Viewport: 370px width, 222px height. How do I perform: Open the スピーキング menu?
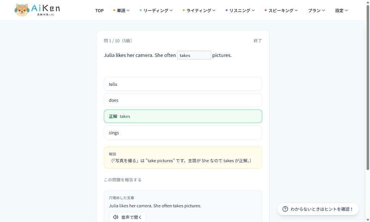click(281, 10)
